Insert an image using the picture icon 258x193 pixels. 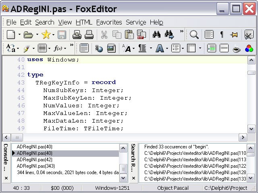click(x=111, y=48)
